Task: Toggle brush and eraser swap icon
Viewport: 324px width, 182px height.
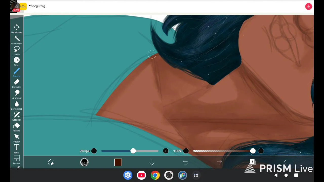Action: pyautogui.click(x=51, y=162)
